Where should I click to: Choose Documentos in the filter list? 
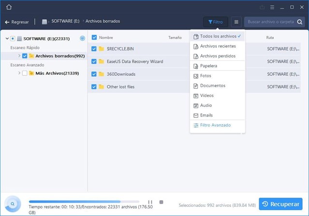click(x=213, y=86)
